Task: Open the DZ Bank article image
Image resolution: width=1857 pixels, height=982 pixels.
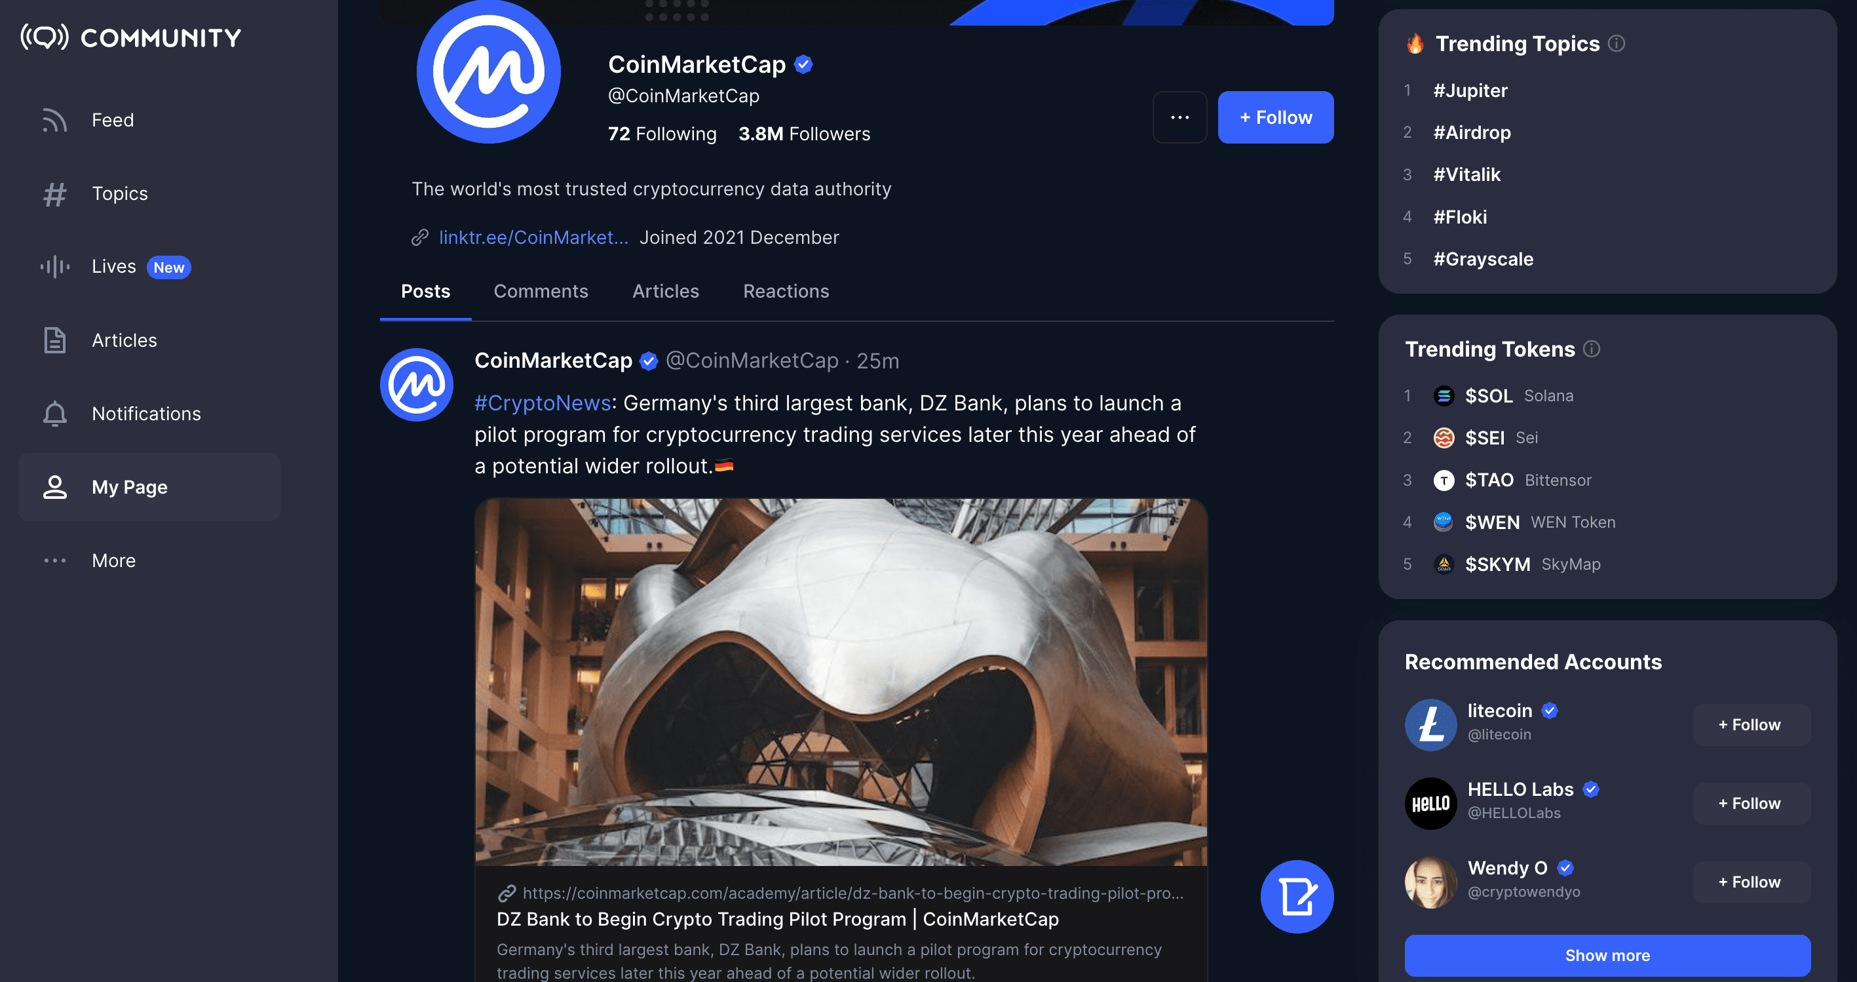Action: click(841, 682)
